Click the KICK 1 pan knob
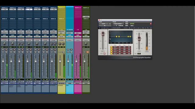 coord(4,44)
